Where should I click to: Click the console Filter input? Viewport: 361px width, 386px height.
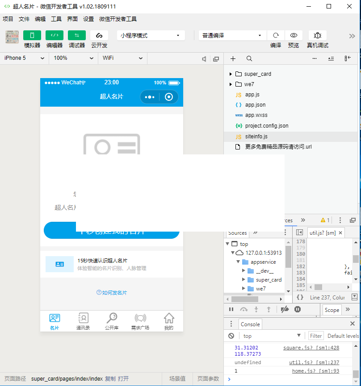click(x=316, y=336)
